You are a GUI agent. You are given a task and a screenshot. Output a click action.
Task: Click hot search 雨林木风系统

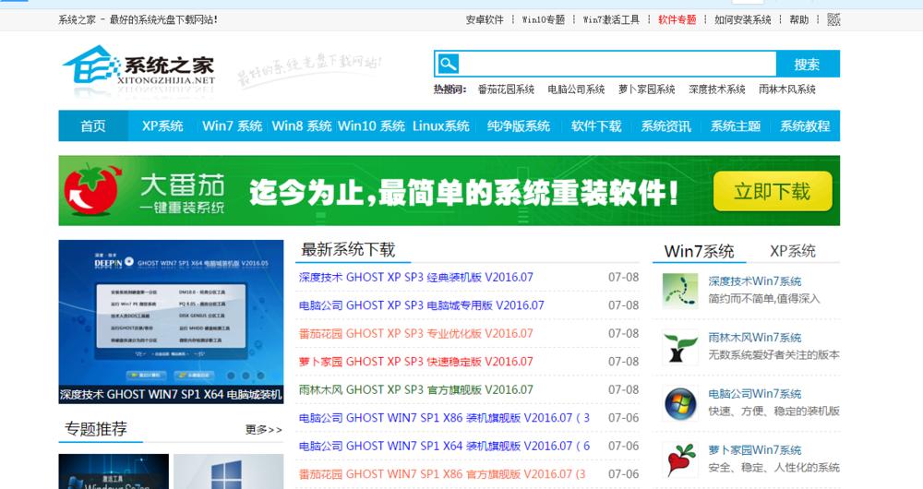787,89
